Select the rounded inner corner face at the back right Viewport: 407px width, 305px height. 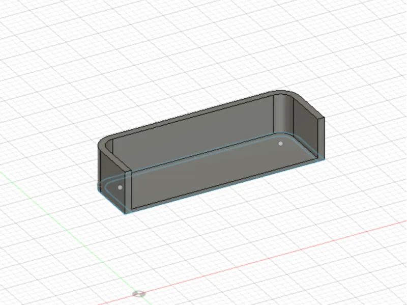(283, 114)
